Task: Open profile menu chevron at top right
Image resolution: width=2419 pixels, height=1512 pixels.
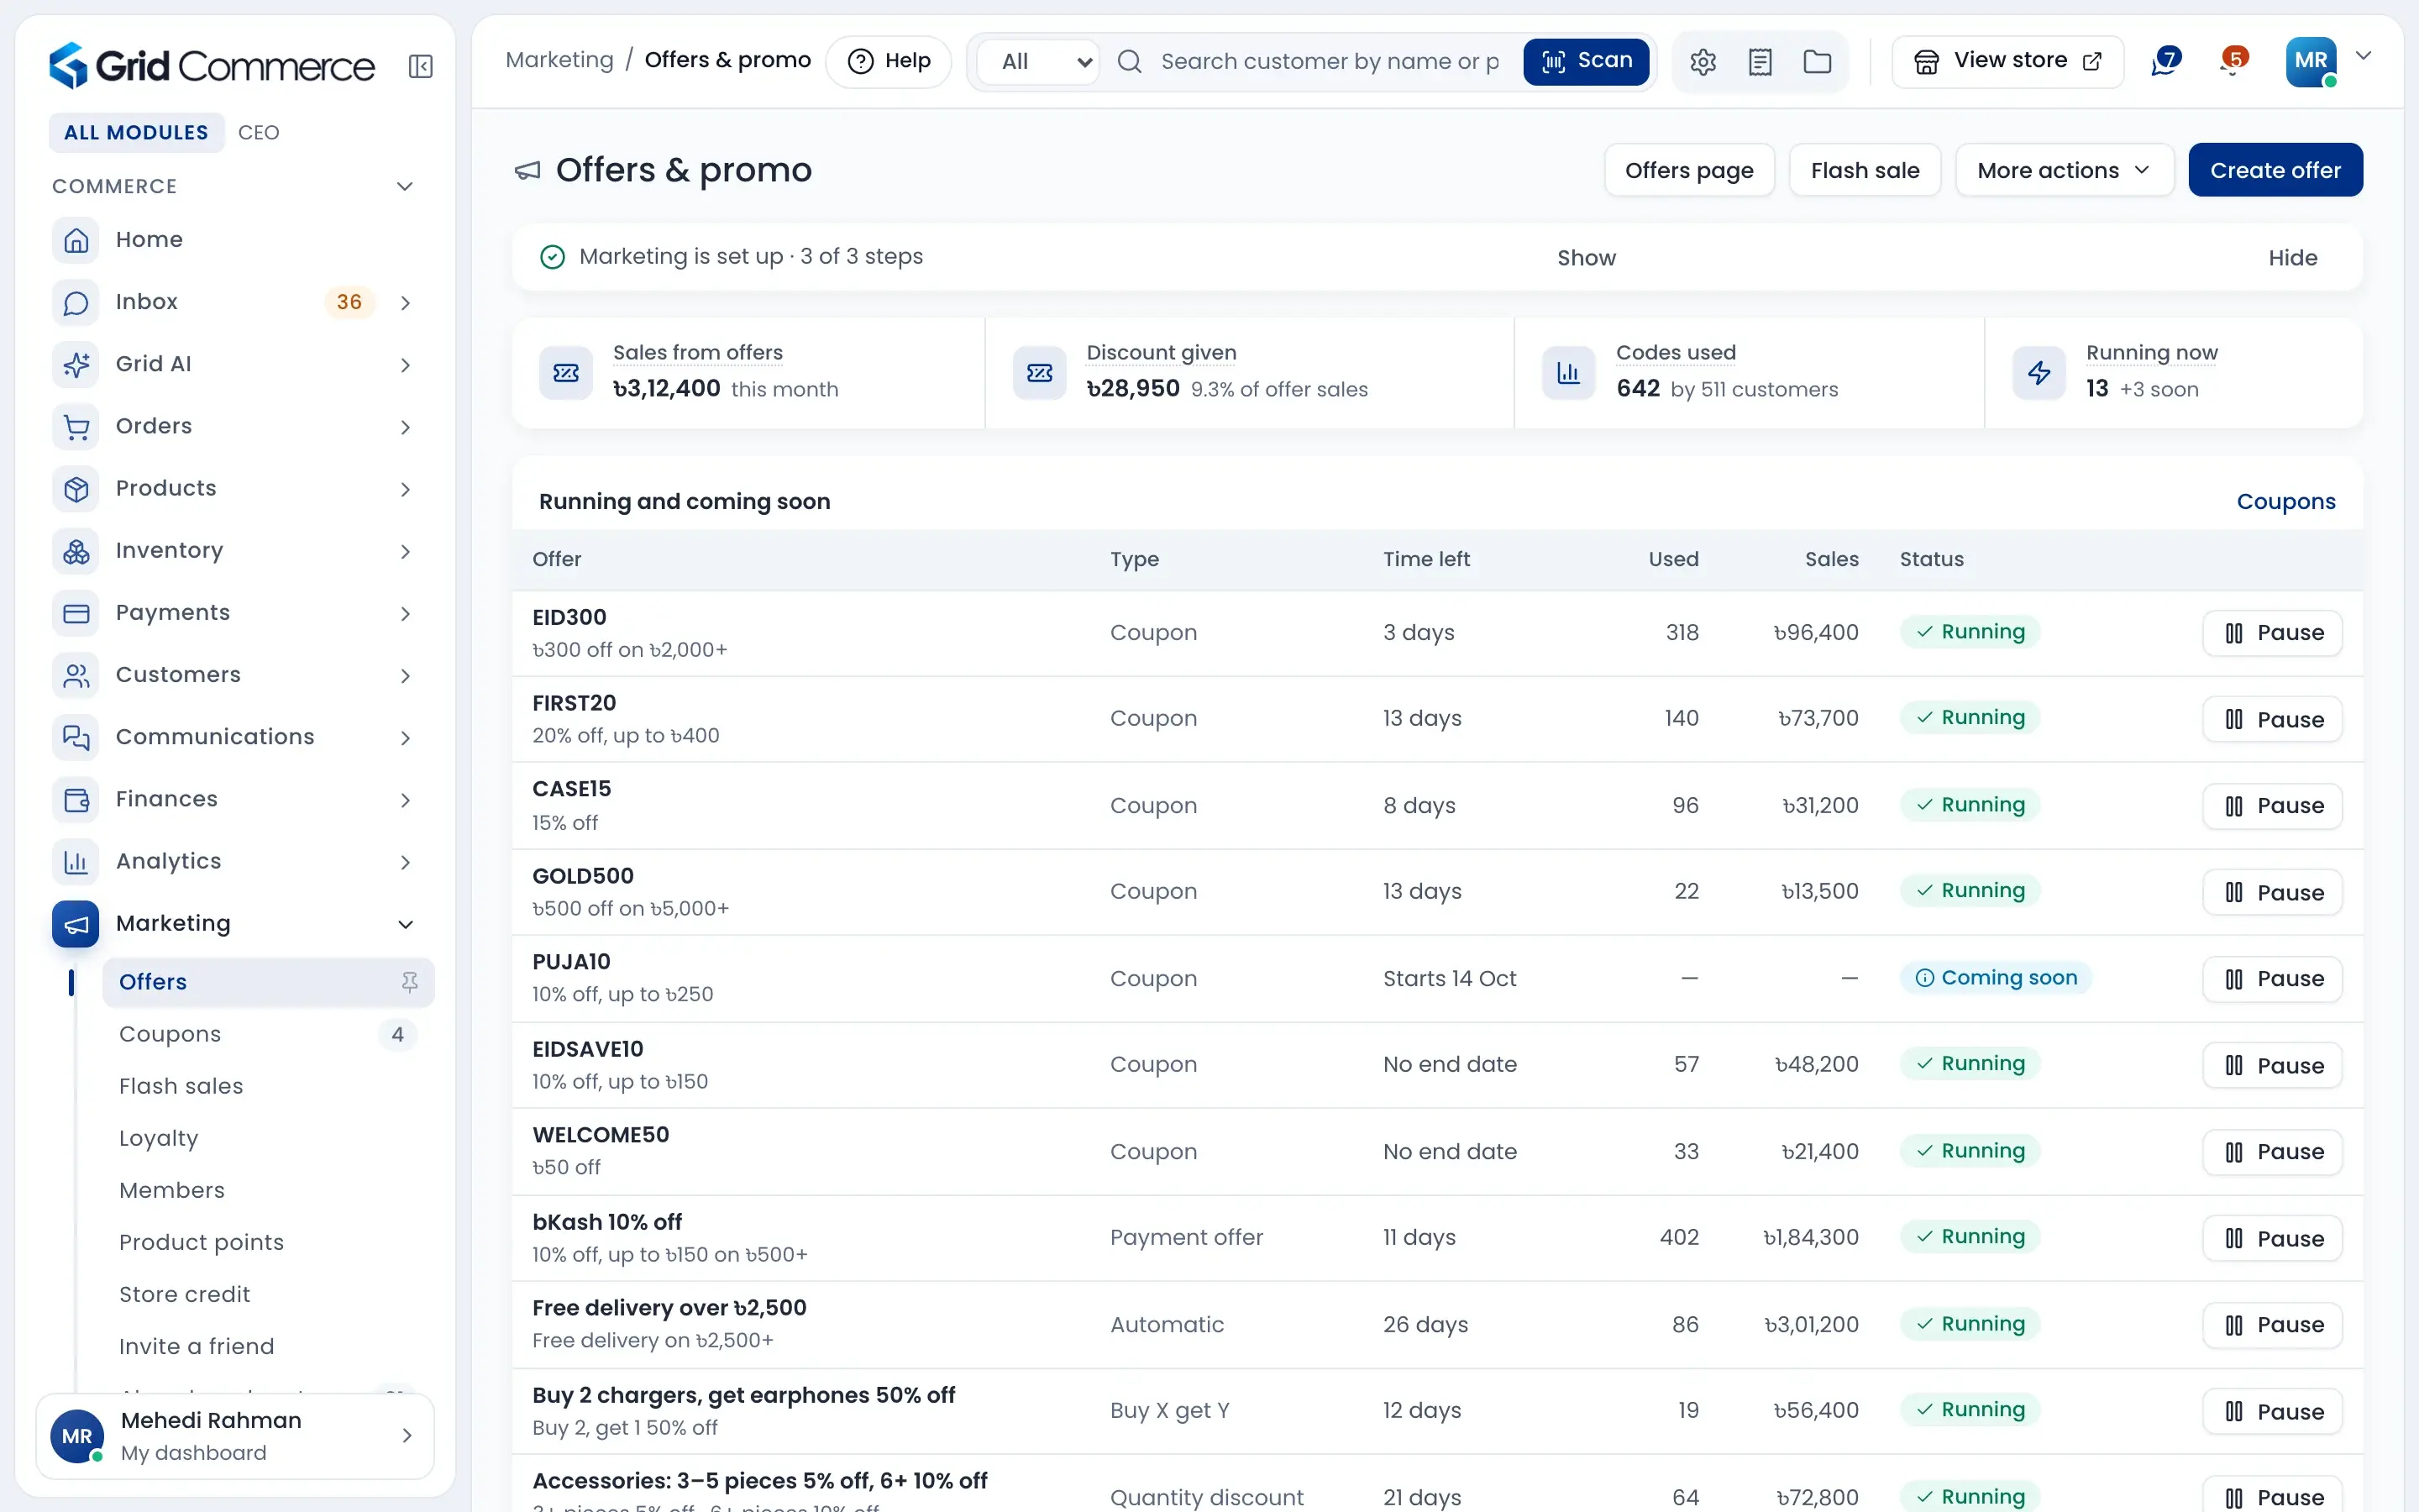Action: 2363,56
